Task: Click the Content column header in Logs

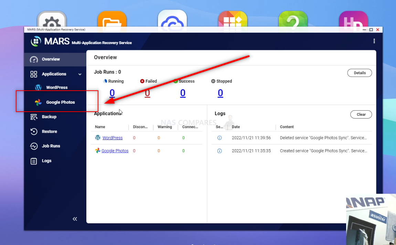Action: (287, 127)
